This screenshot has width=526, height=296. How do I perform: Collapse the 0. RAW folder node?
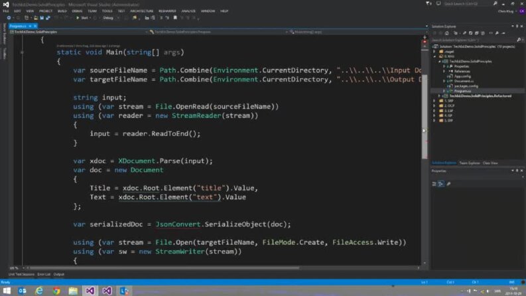(x=434, y=56)
